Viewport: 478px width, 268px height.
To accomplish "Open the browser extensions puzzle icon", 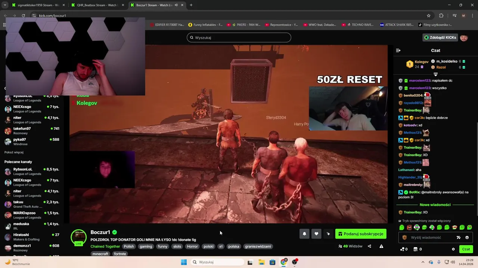I will click(x=441, y=16).
